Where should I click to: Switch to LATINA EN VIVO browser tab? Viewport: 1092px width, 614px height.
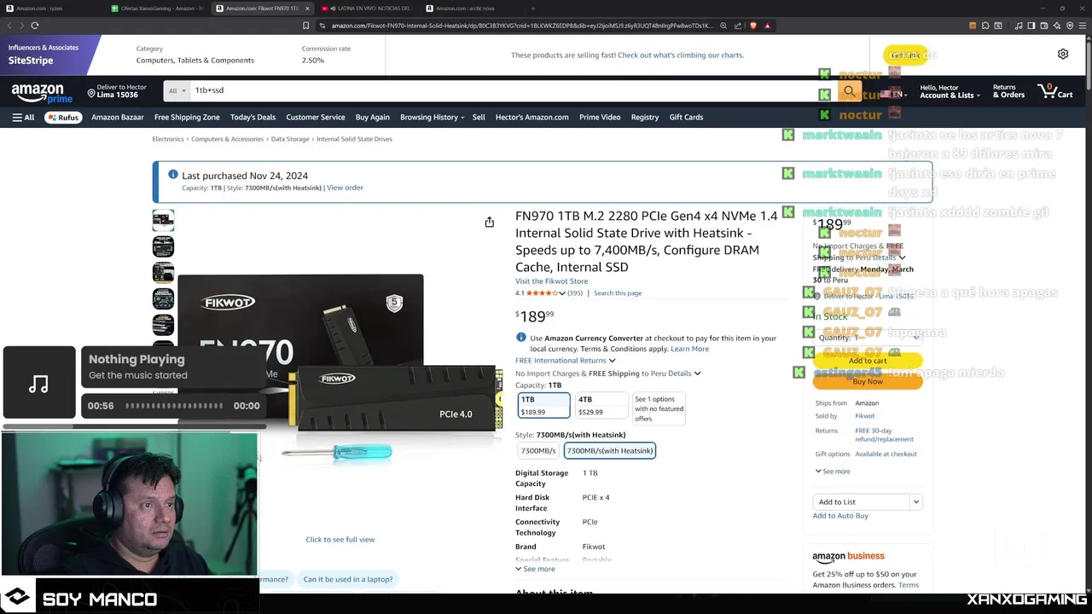(x=369, y=9)
